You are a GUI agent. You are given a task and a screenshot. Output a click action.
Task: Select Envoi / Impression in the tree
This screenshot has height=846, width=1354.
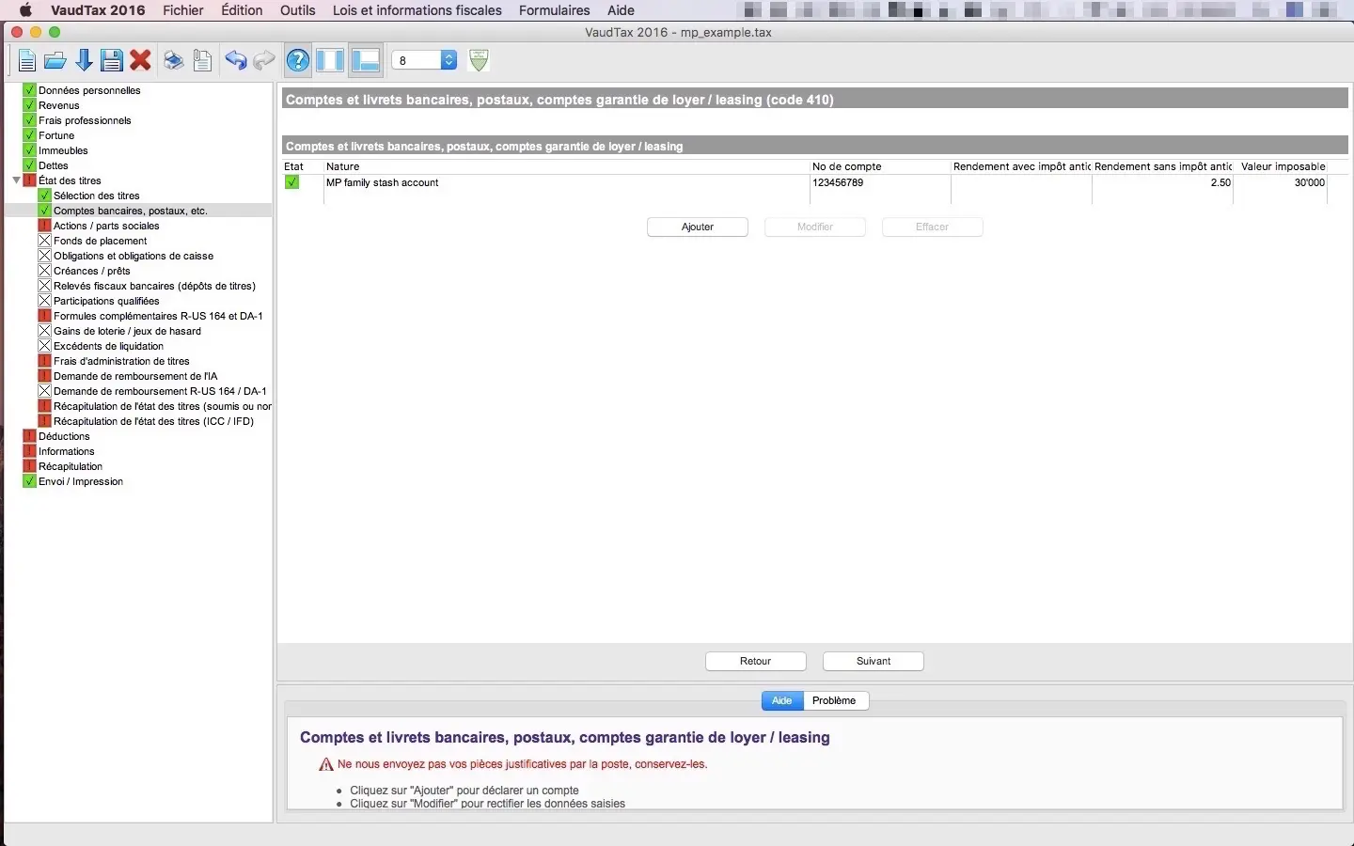point(81,481)
